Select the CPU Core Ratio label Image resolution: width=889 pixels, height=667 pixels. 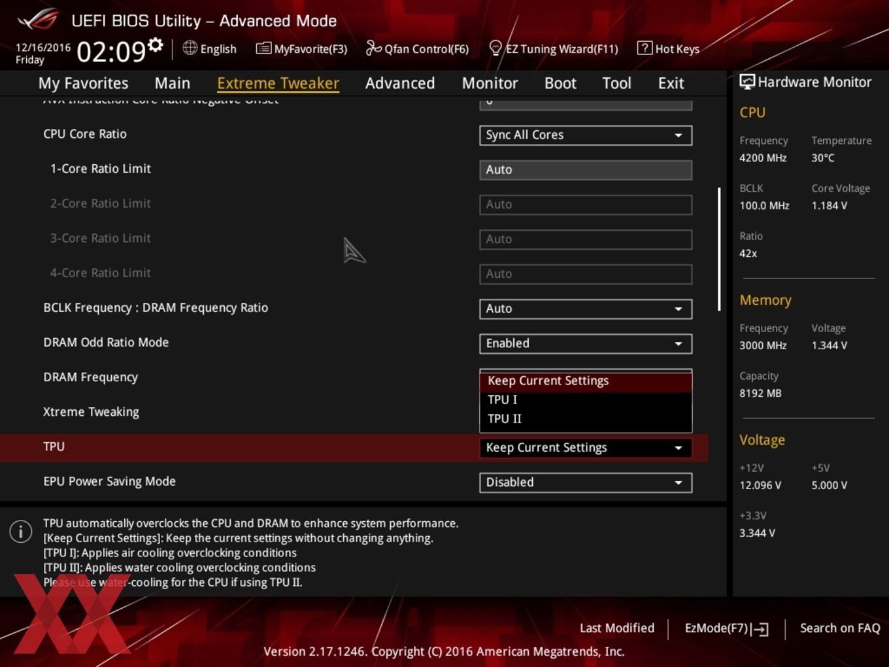(x=85, y=133)
